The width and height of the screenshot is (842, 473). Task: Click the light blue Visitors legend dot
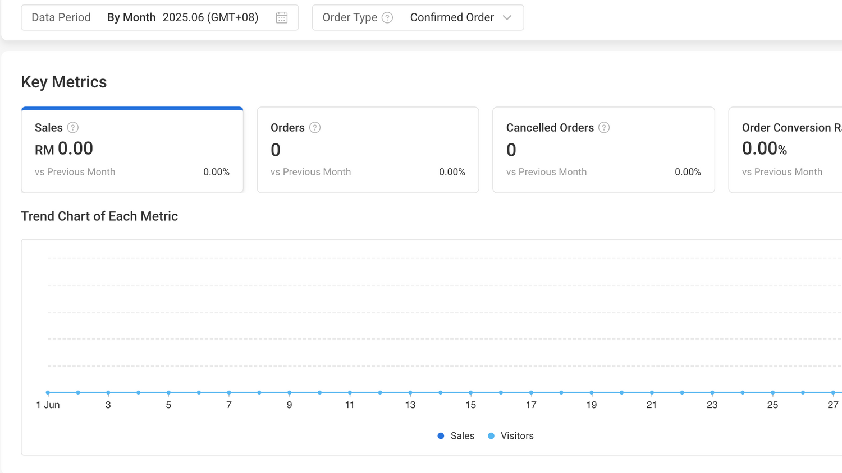(x=491, y=436)
